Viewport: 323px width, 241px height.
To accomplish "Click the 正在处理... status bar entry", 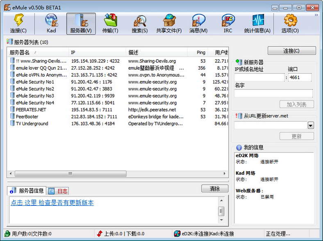I will (278, 234).
